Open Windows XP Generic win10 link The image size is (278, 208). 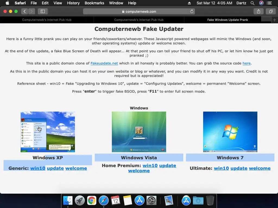[x=38, y=168]
